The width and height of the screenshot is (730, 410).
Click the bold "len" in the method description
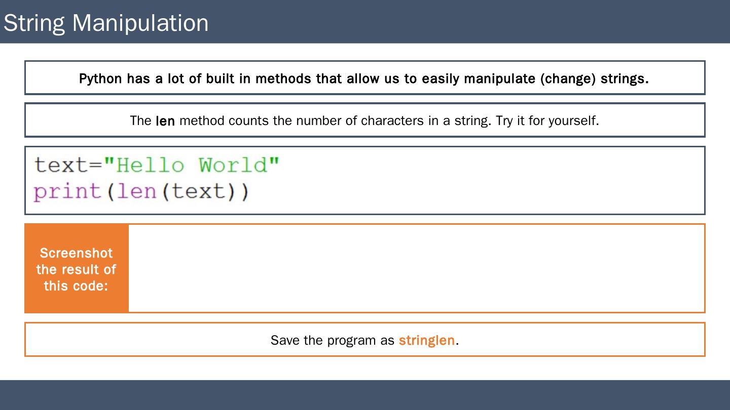tap(165, 121)
